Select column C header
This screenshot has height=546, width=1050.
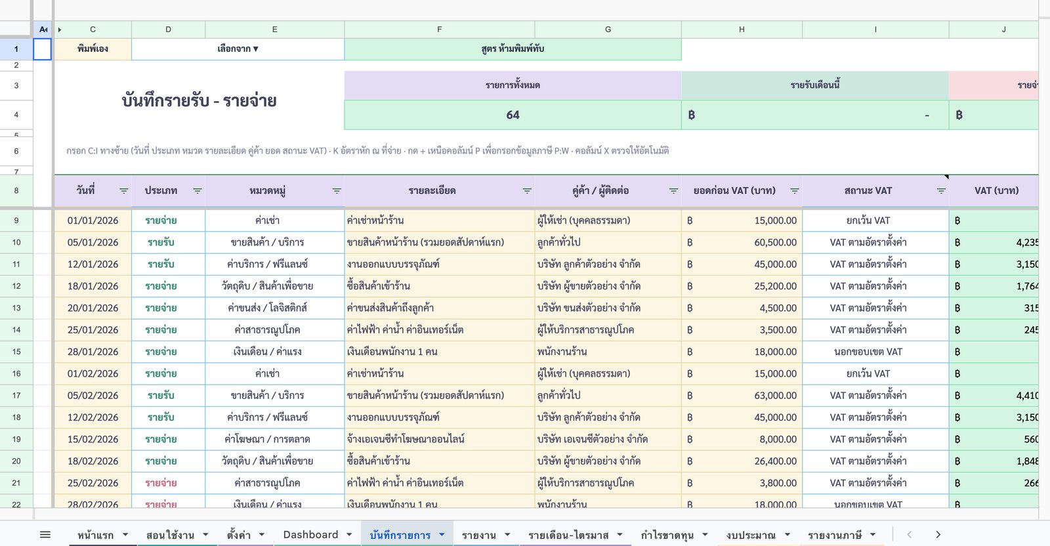click(x=93, y=30)
